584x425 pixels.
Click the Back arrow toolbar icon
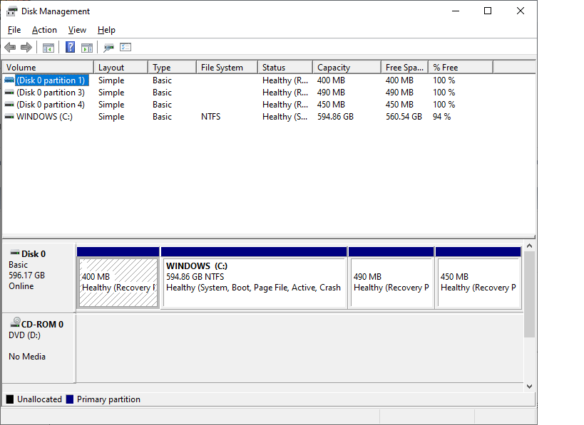[10, 48]
